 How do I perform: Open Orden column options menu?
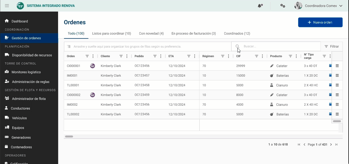point(93,56)
